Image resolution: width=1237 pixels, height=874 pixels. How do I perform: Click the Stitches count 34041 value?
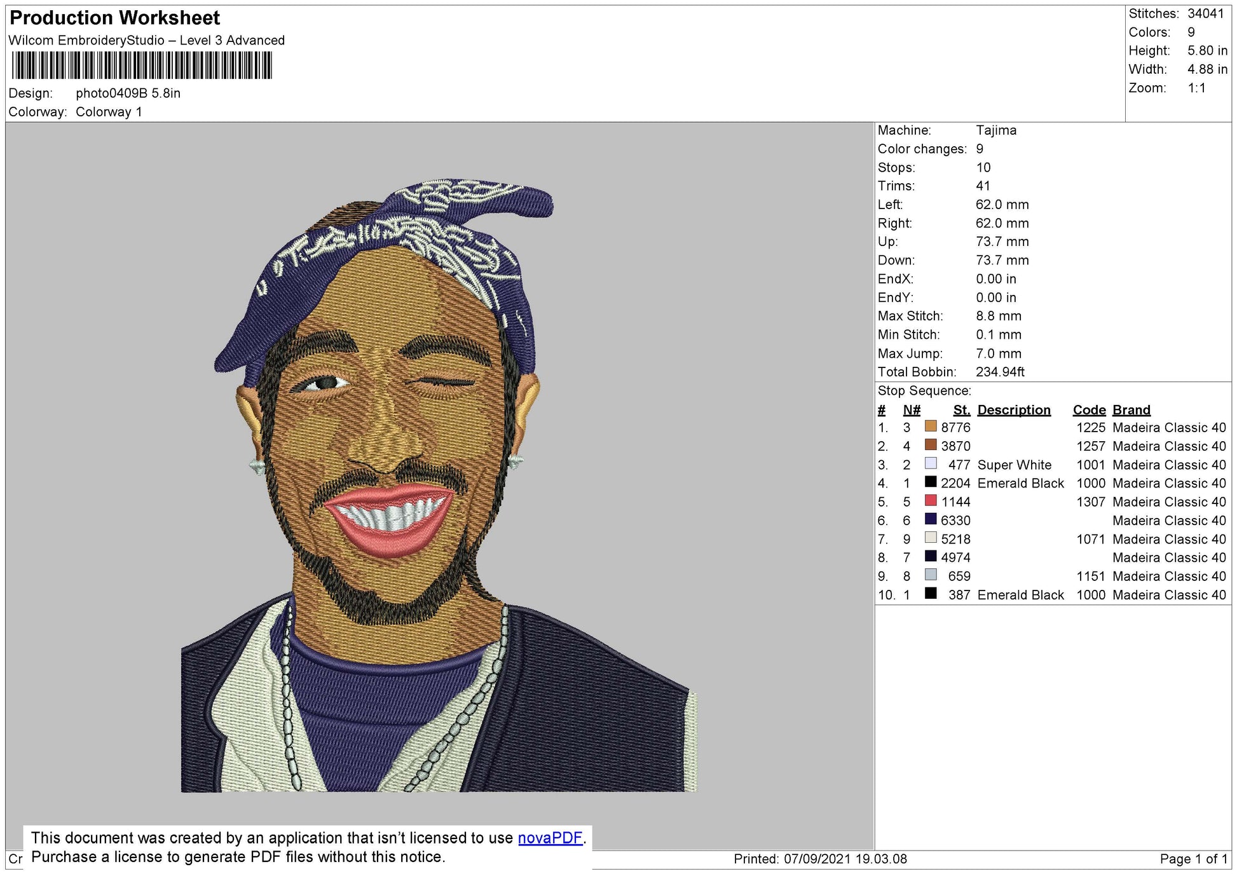point(1206,12)
